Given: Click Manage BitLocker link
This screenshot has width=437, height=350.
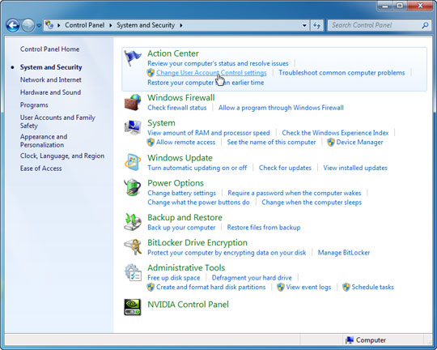Looking at the screenshot, I should click(344, 253).
